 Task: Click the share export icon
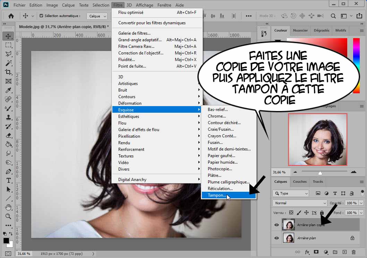pos(359,16)
